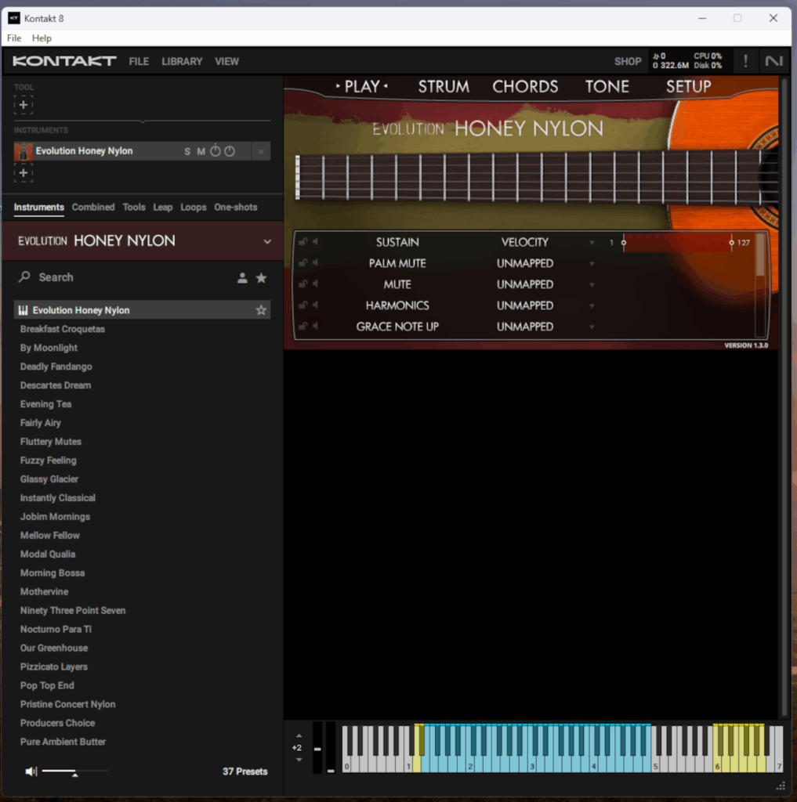Open the SHOP link
The image size is (797, 802).
[628, 61]
